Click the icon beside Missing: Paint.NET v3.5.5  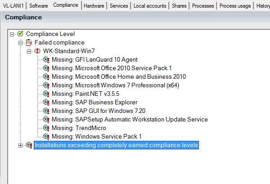tap(46, 94)
